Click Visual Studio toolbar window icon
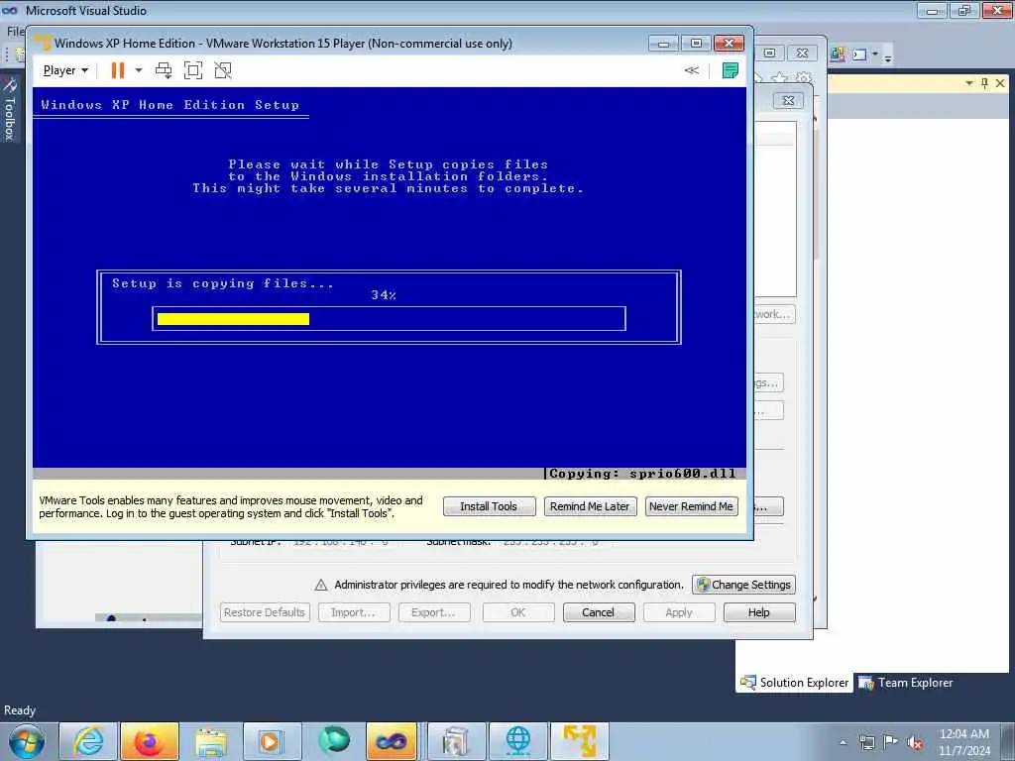Viewport: 1015px width, 761px height. (x=859, y=54)
